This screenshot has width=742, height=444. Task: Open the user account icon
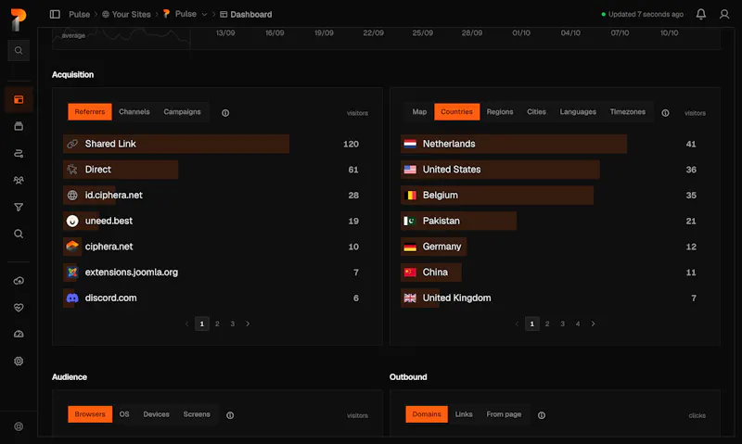724,14
